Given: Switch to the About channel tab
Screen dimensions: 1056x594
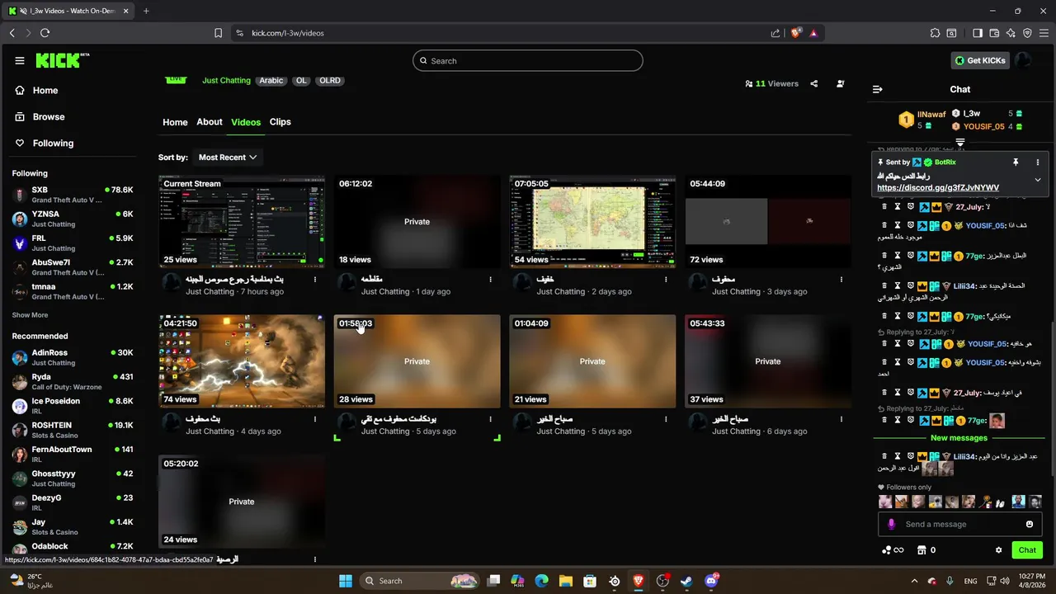Looking at the screenshot, I should pyautogui.click(x=210, y=122).
